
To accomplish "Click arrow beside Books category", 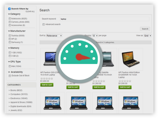I will [9, 90].
